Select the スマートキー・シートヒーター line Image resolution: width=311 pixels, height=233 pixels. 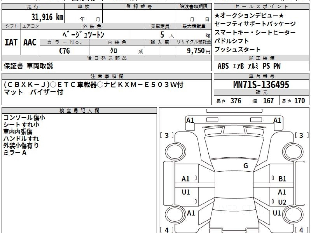[x=255, y=33]
